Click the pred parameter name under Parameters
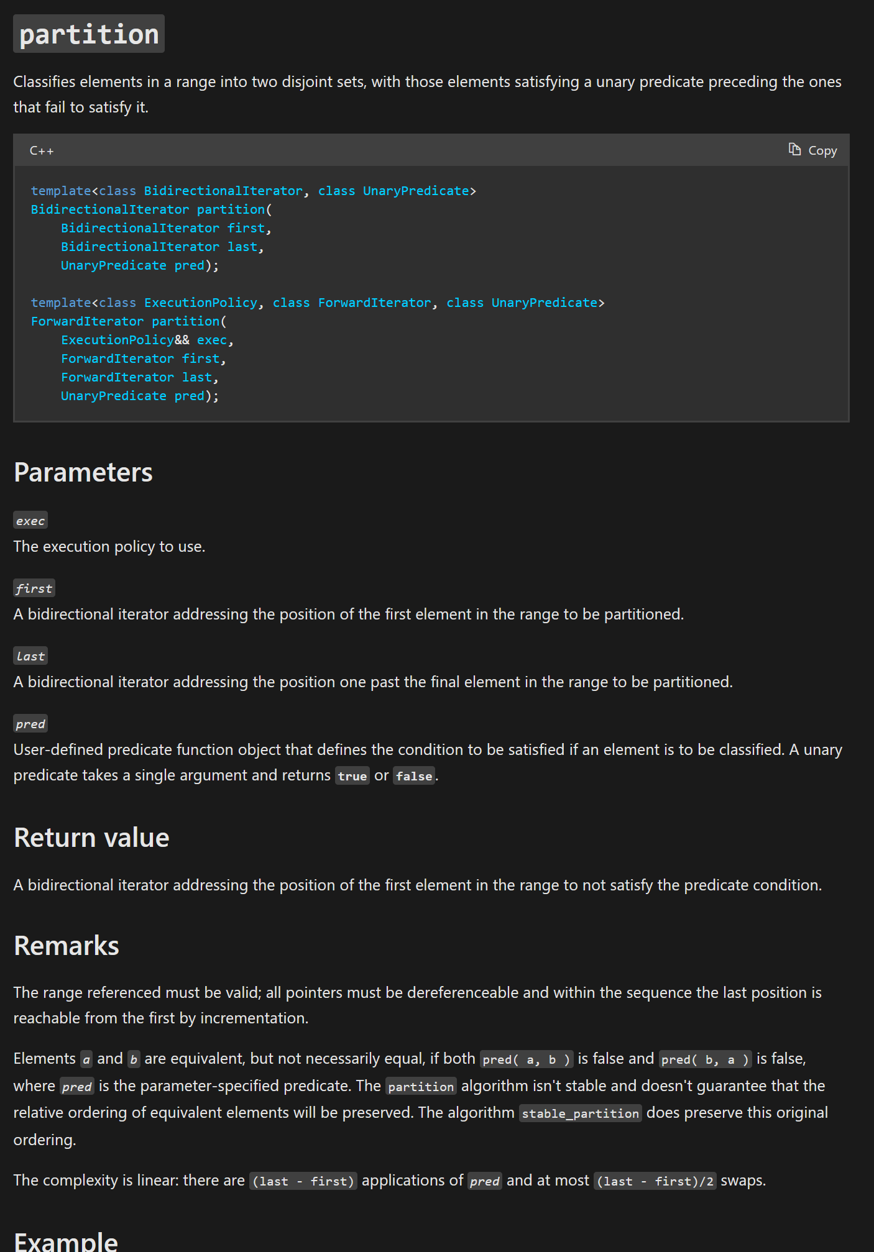 (30, 724)
